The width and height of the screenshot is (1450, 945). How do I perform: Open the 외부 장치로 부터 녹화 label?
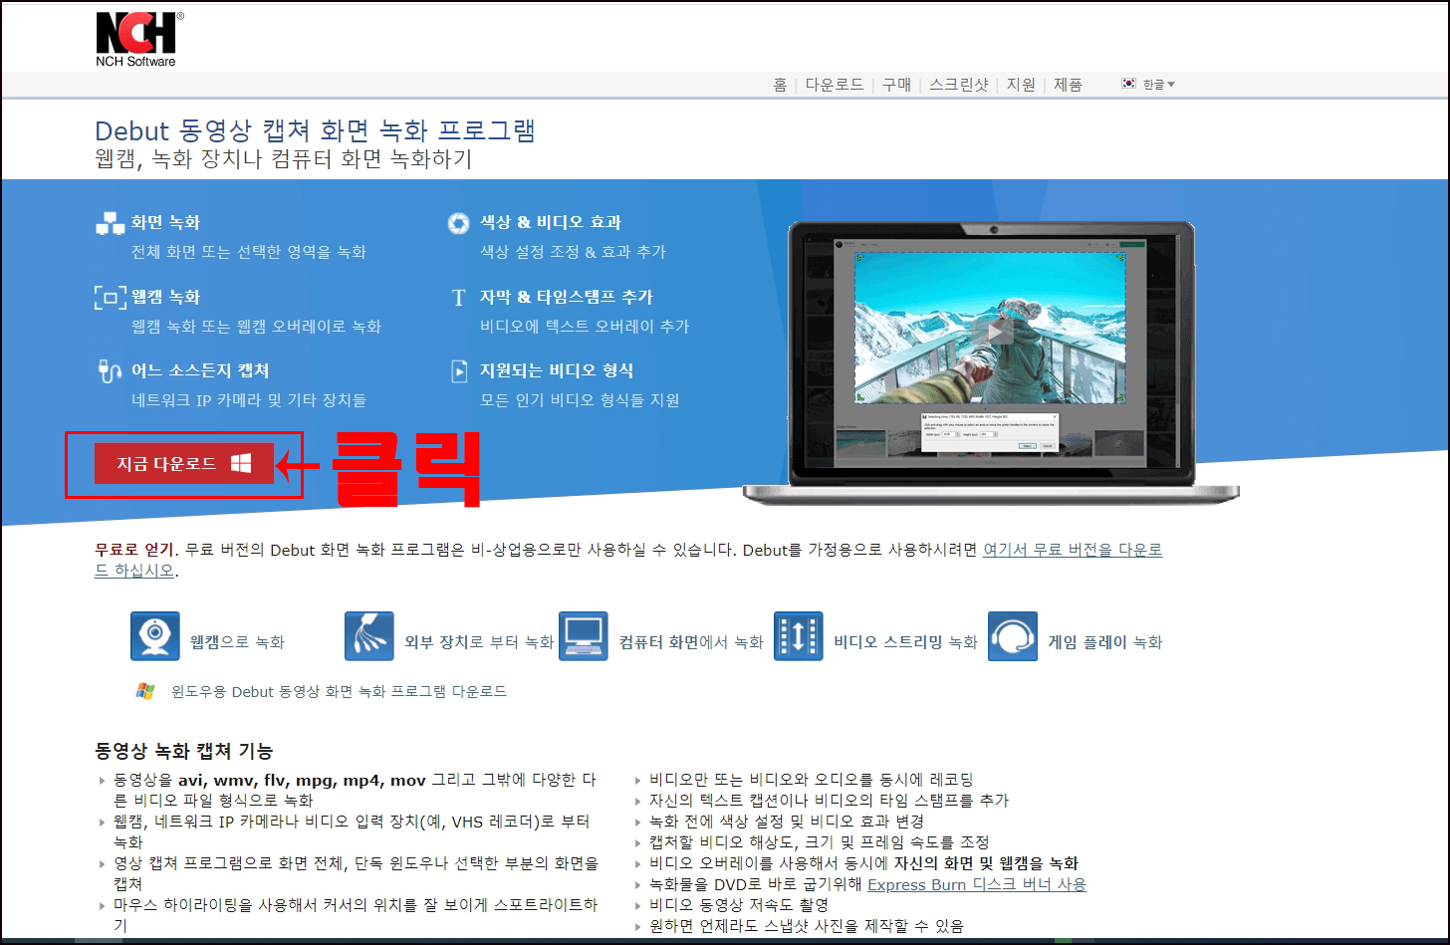coord(479,642)
